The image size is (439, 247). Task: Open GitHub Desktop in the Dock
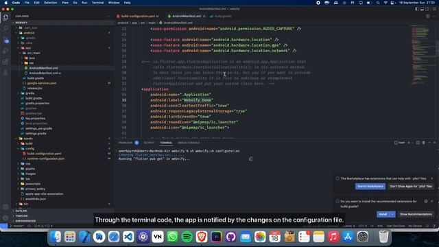pos(230,237)
